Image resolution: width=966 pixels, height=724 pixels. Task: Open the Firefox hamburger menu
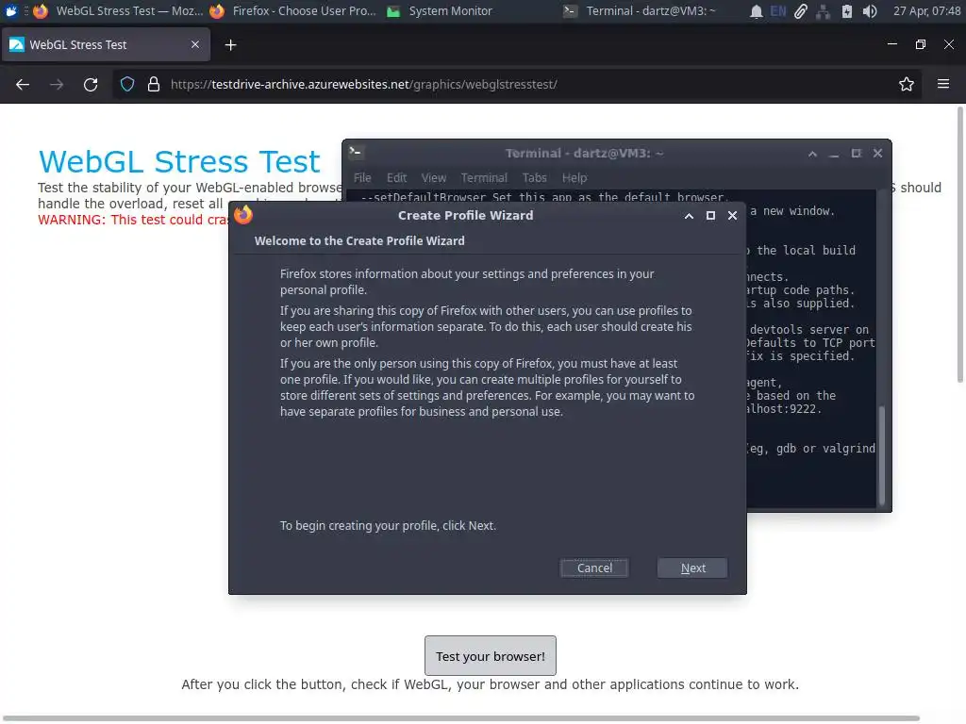click(943, 84)
